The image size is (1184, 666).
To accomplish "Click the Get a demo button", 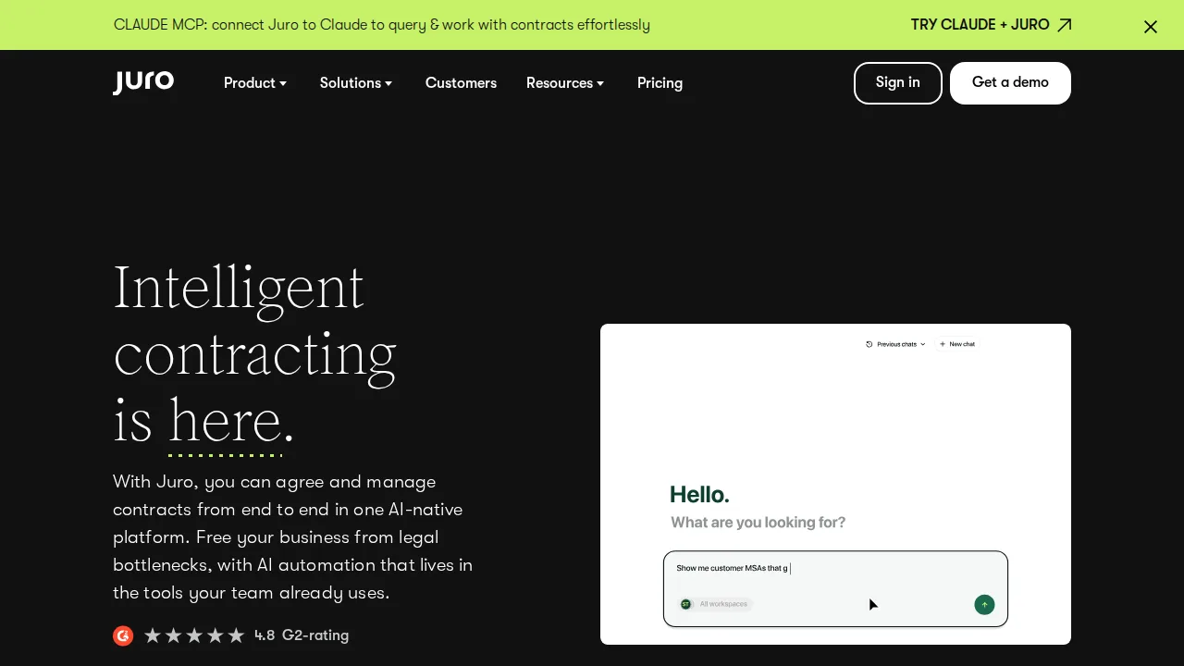I will click(x=1010, y=83).
